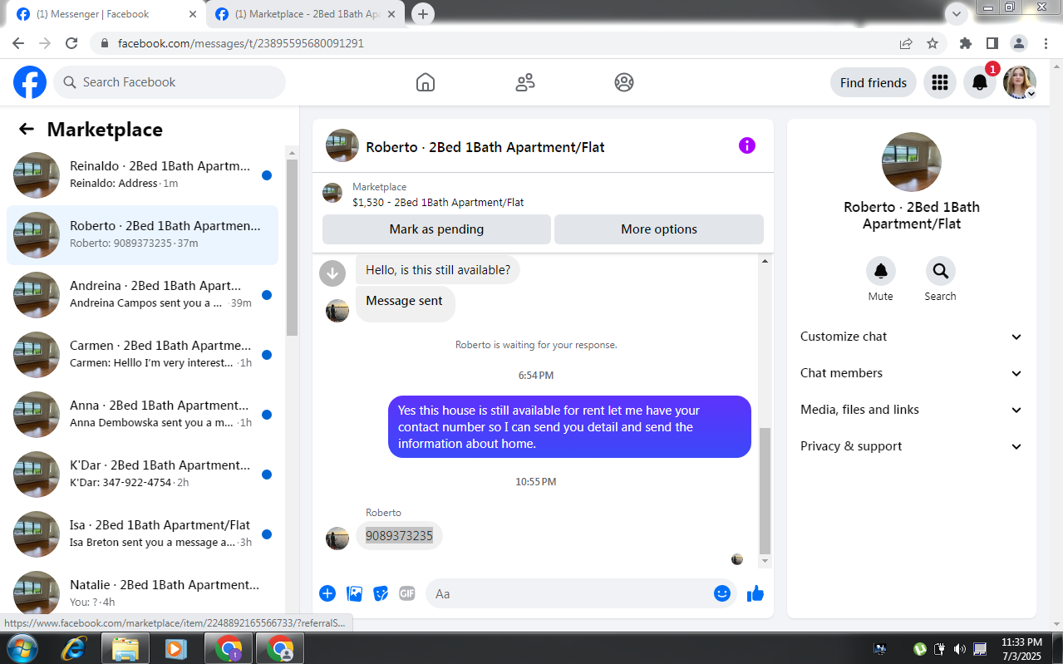Toggle the browser side panel icon
The width and height of the screenshot is (1063, 664).
(992, 43)
